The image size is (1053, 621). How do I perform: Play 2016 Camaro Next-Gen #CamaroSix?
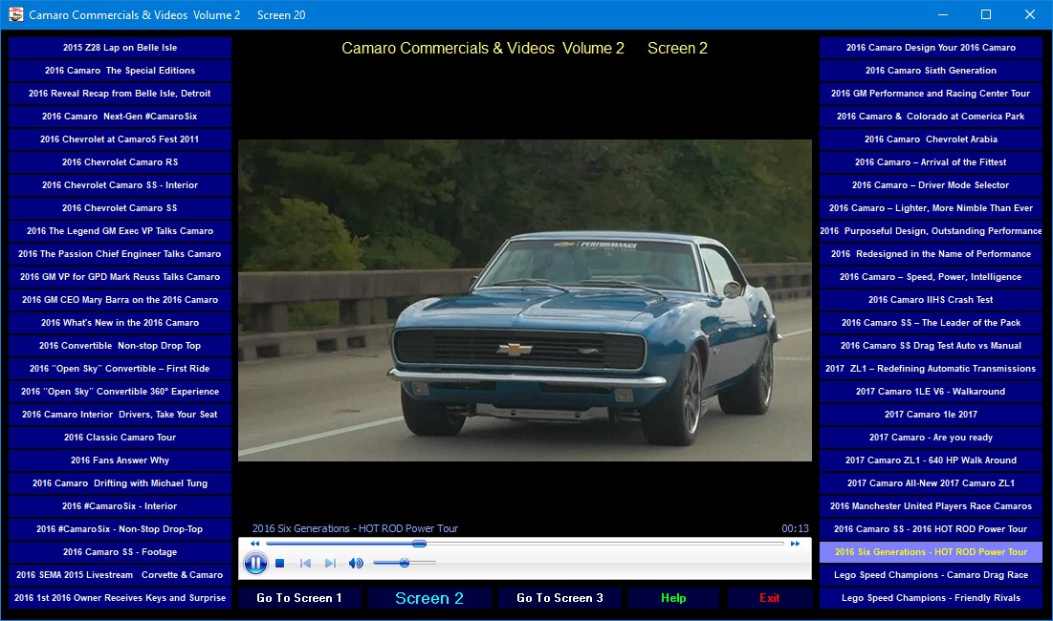(121, 116)
